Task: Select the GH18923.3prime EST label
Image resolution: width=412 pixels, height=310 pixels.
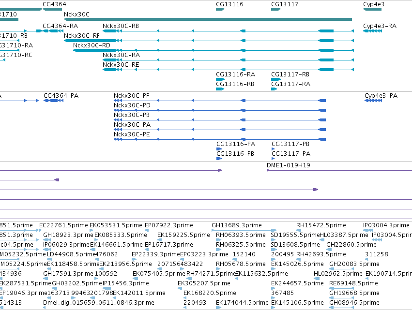Action: tap(68, 235)
